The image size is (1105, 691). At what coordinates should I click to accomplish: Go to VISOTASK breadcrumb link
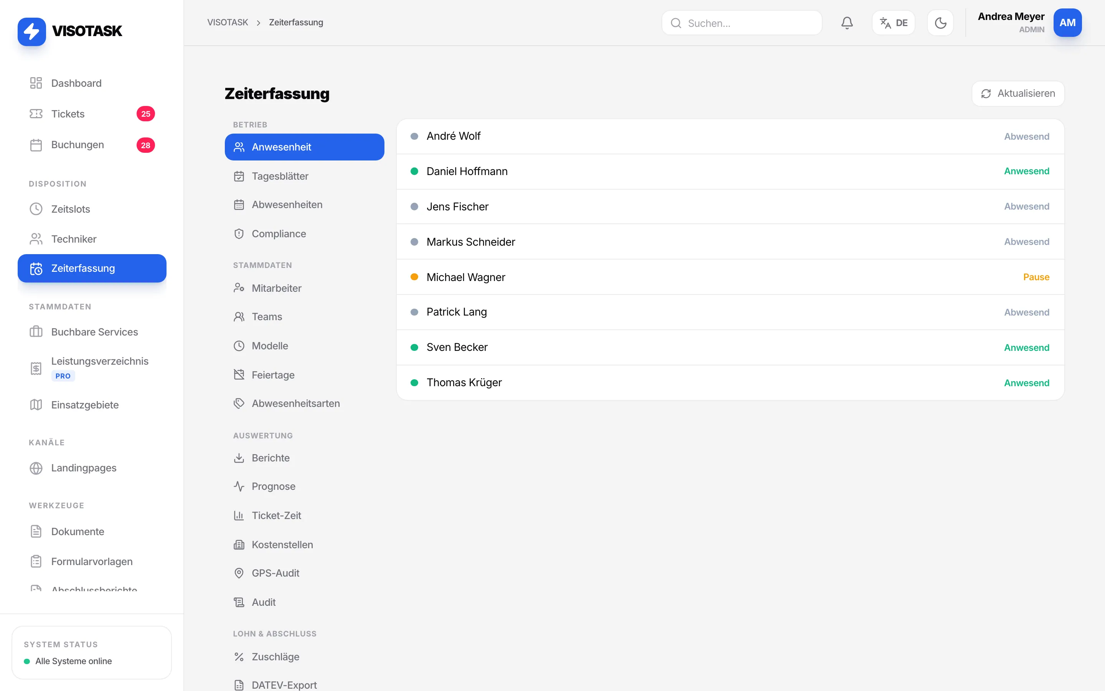pos(228,22)
